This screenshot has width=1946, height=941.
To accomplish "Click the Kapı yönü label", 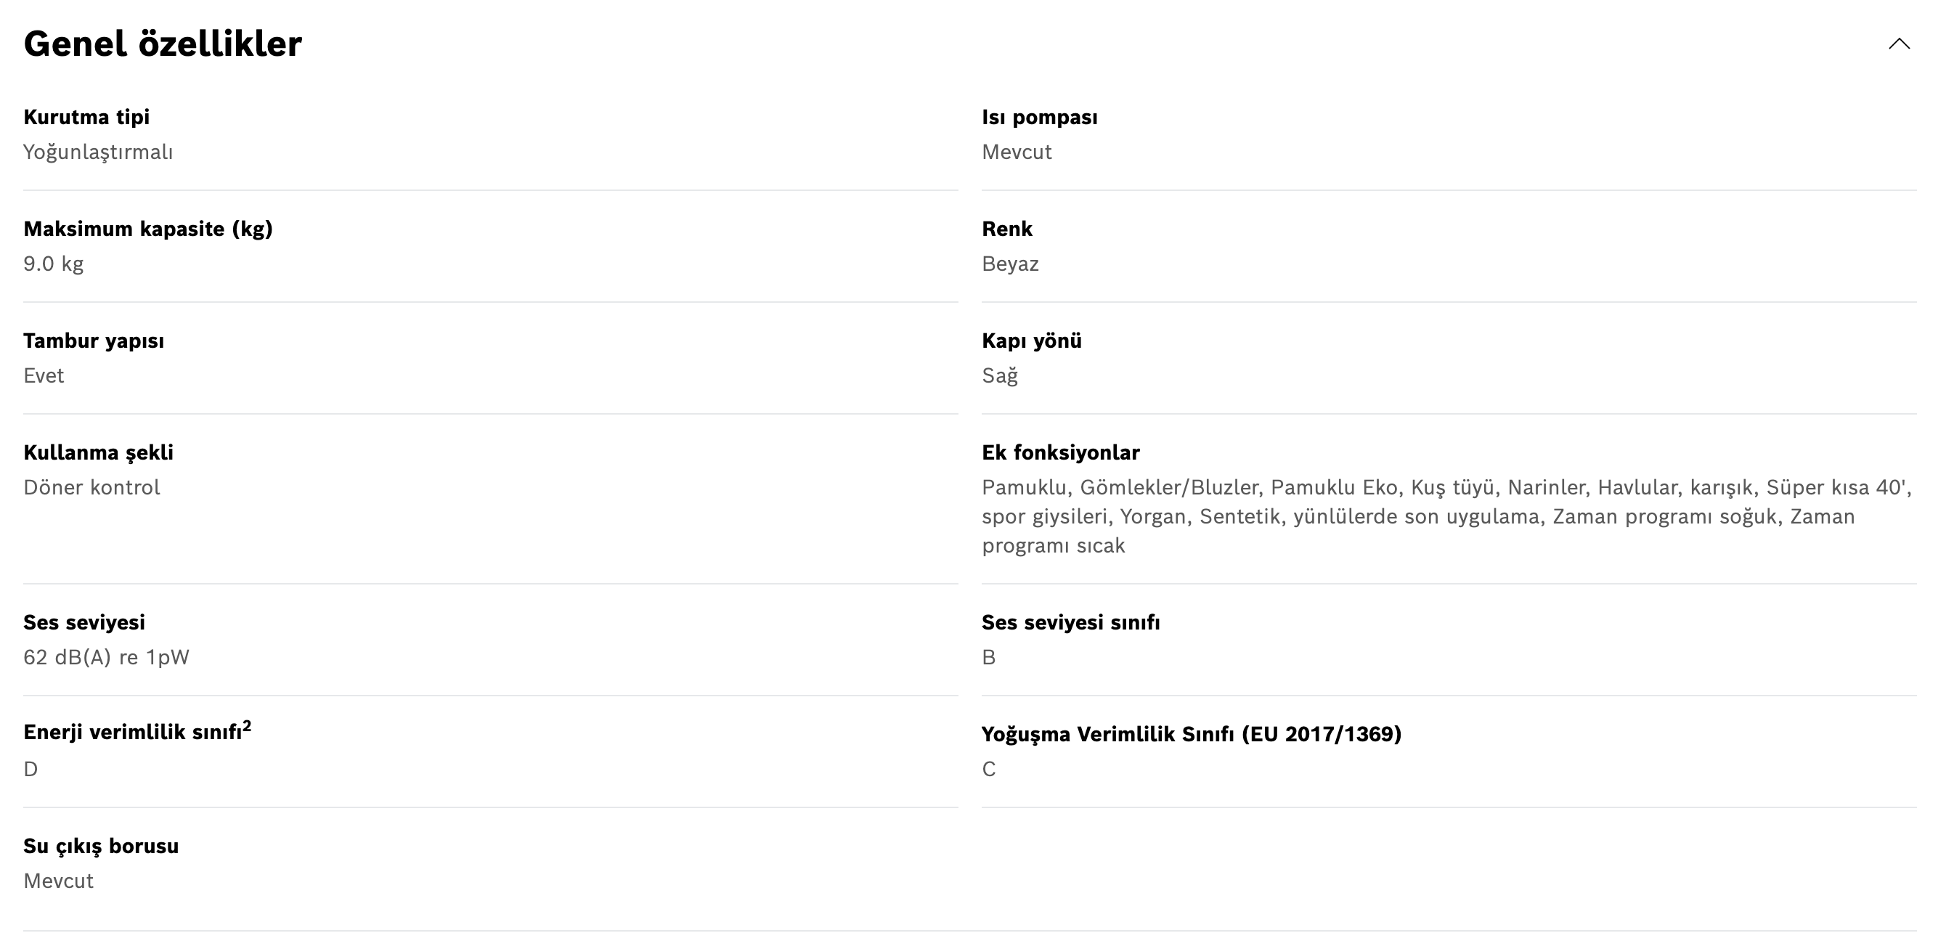I will pyautogui.click(x=1031, y=341).
